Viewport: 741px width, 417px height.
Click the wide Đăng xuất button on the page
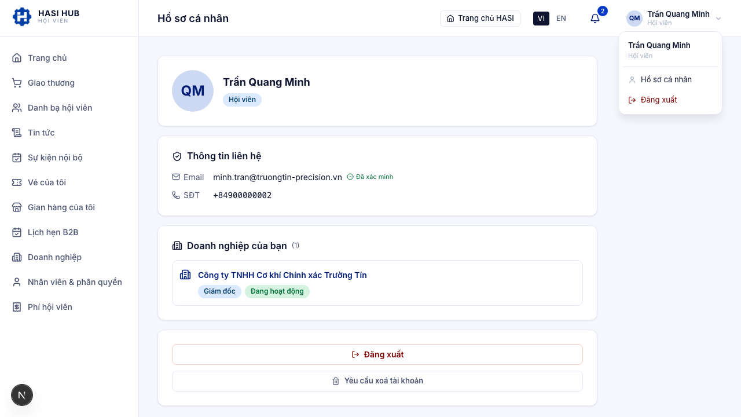coord(377,354)
